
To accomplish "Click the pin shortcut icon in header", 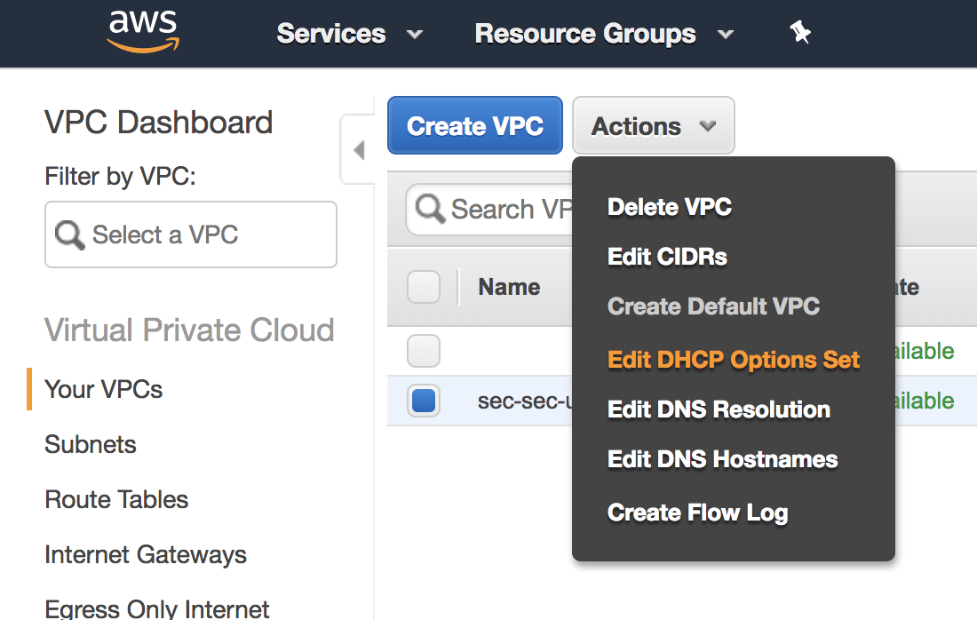I will pos(800,34).
